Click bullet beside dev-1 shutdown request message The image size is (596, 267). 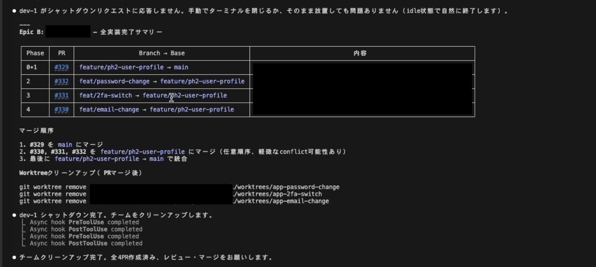14,11
